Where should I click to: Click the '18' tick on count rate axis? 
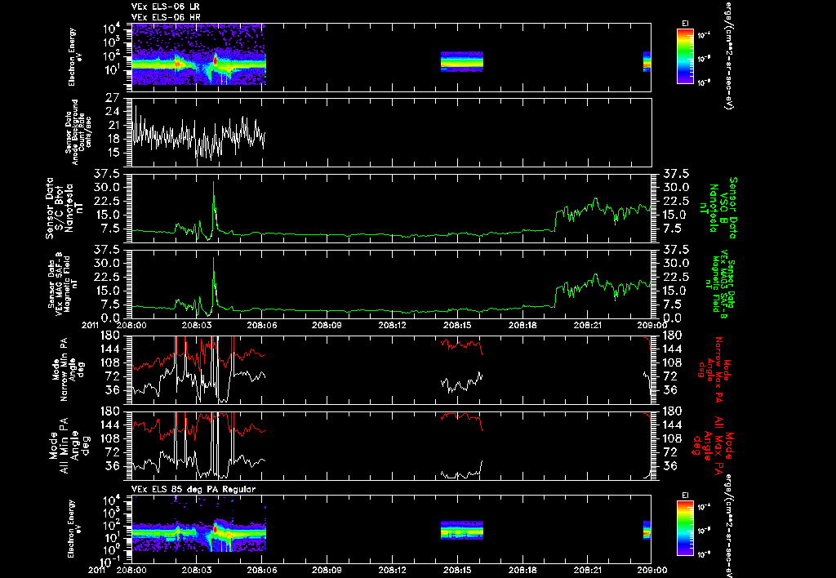[x=113, y=139]
